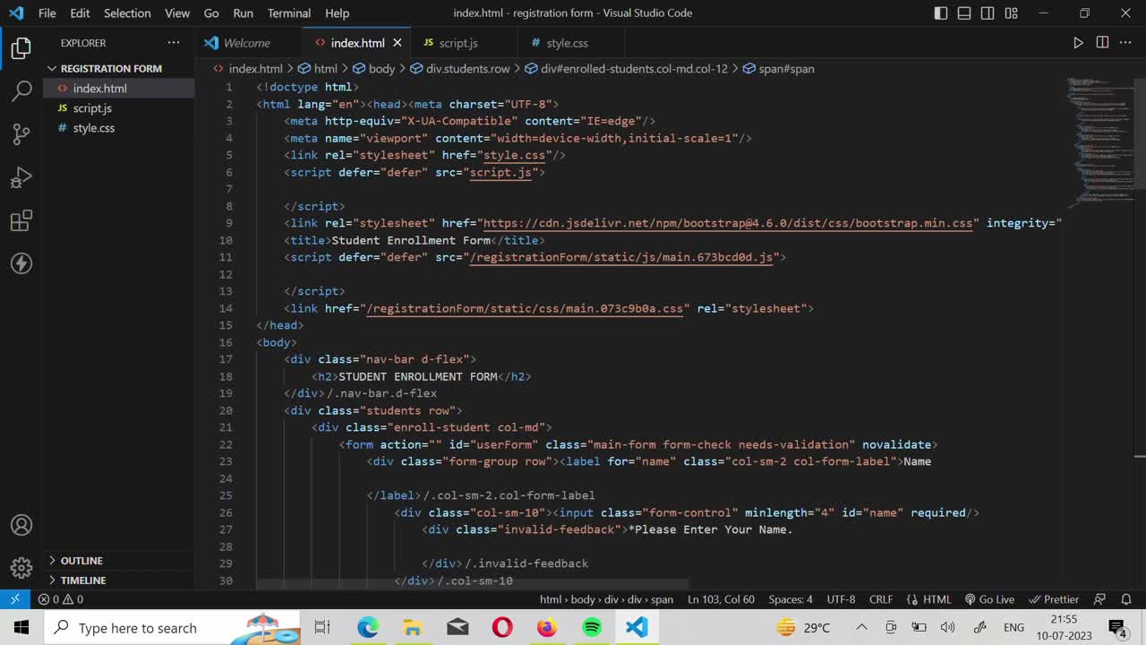This screenshot has height=645, width=1146.
Task: Click the Split Editor Right icon
Action: (1102, 43)
